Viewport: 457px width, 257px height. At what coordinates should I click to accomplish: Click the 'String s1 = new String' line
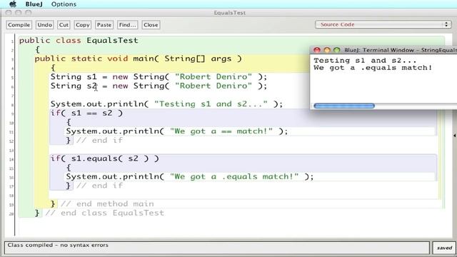tap(159, 77)
